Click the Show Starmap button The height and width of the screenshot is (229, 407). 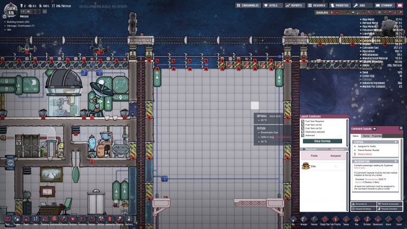[322, 141]
